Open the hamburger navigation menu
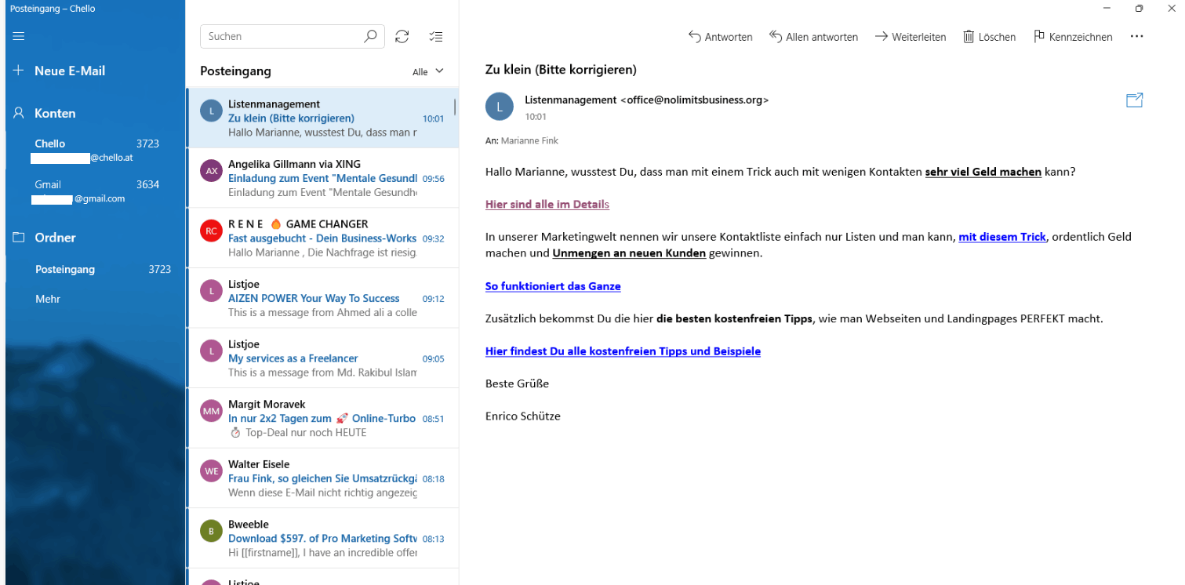The width and height of the screenshot is (1185, 585). tap(19, 36)
